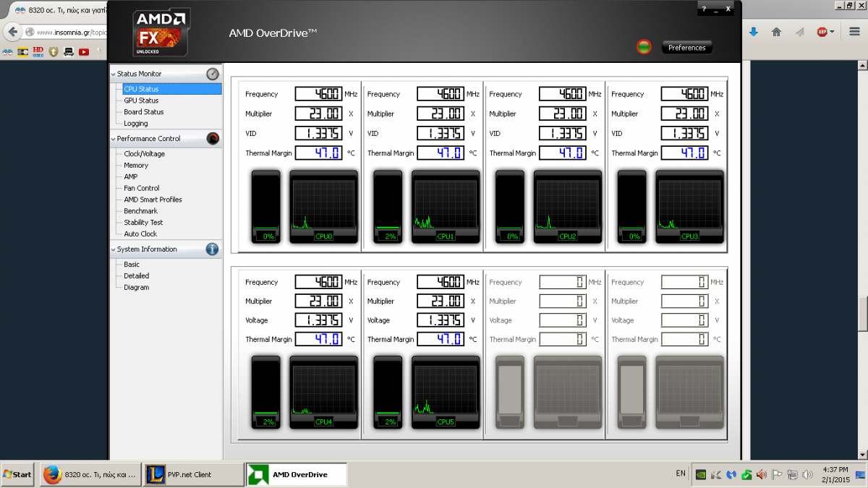Open the Firefox hamburger menu
The width and height of the screenshot is (868, 488).
coord(855,32)
